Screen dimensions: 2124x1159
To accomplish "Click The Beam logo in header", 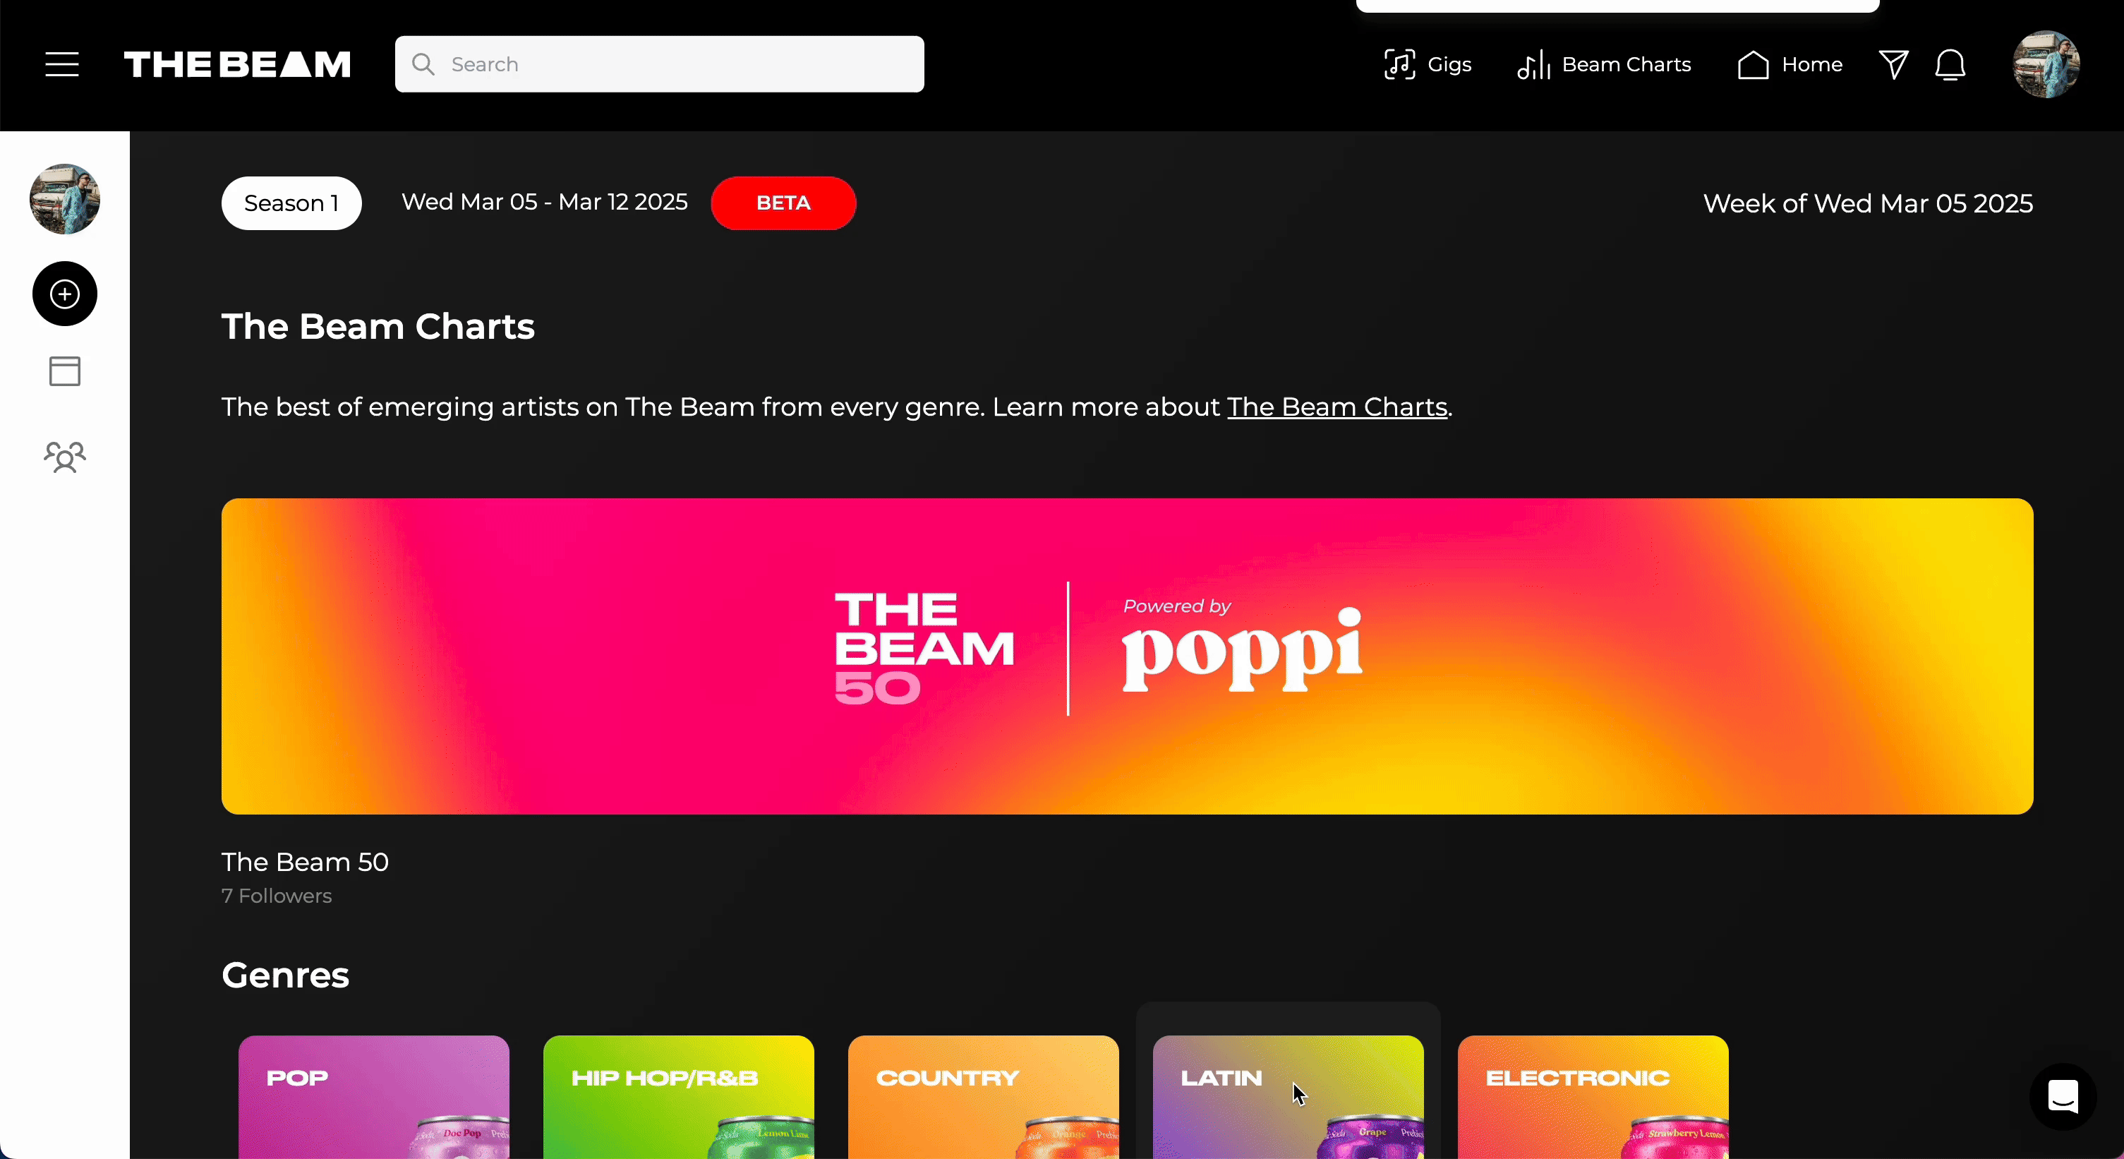I will [x=238, y=64].
